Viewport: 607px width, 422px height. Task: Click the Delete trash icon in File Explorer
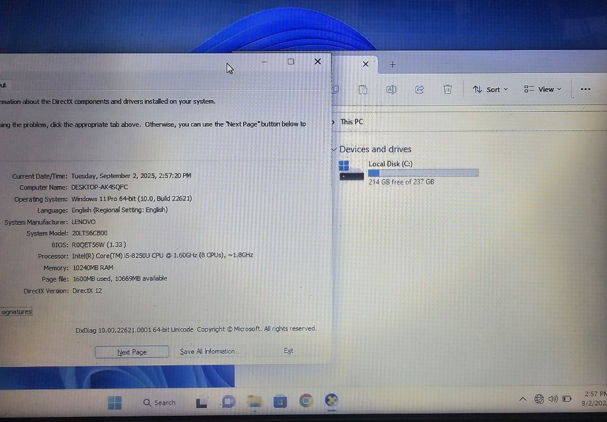click(447, 89)
